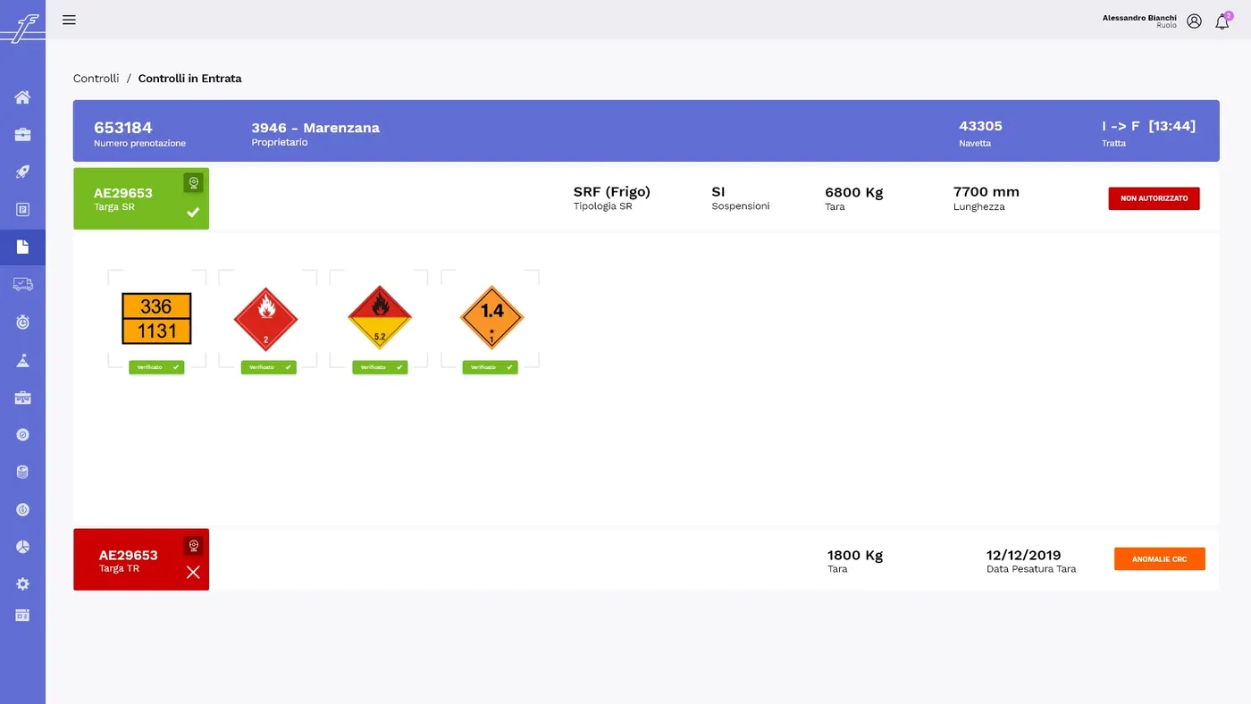Open the briefcase sidebar section
The width and height of the screenshot is (1251, 704).
22,135
